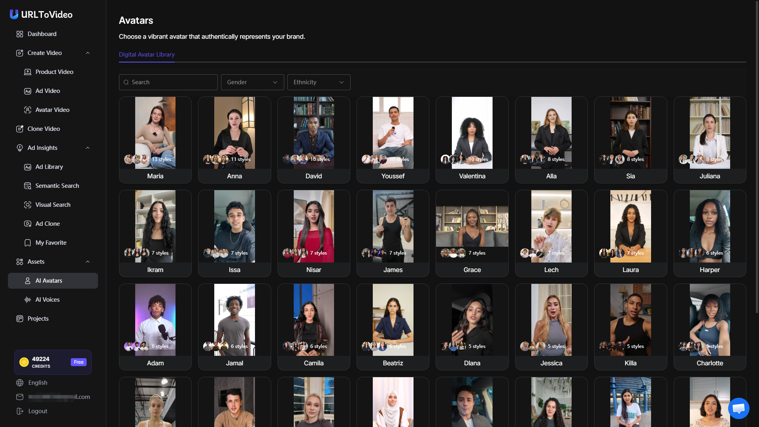Click the Logout icon
Screen dimensions: 759x427
20,411
